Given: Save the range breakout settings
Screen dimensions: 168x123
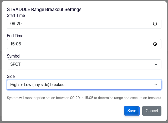Looking at the screenshot, I should tap(132, 111).
